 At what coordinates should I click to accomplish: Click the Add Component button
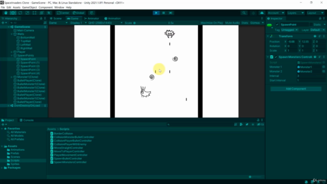296,89
